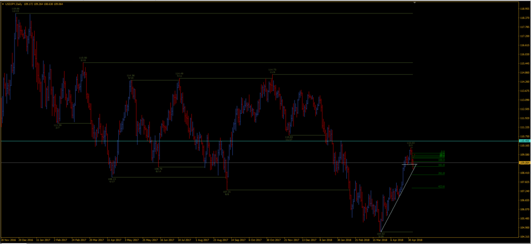Click the 30 Apr 2018 date on time axis

point(415,240)
